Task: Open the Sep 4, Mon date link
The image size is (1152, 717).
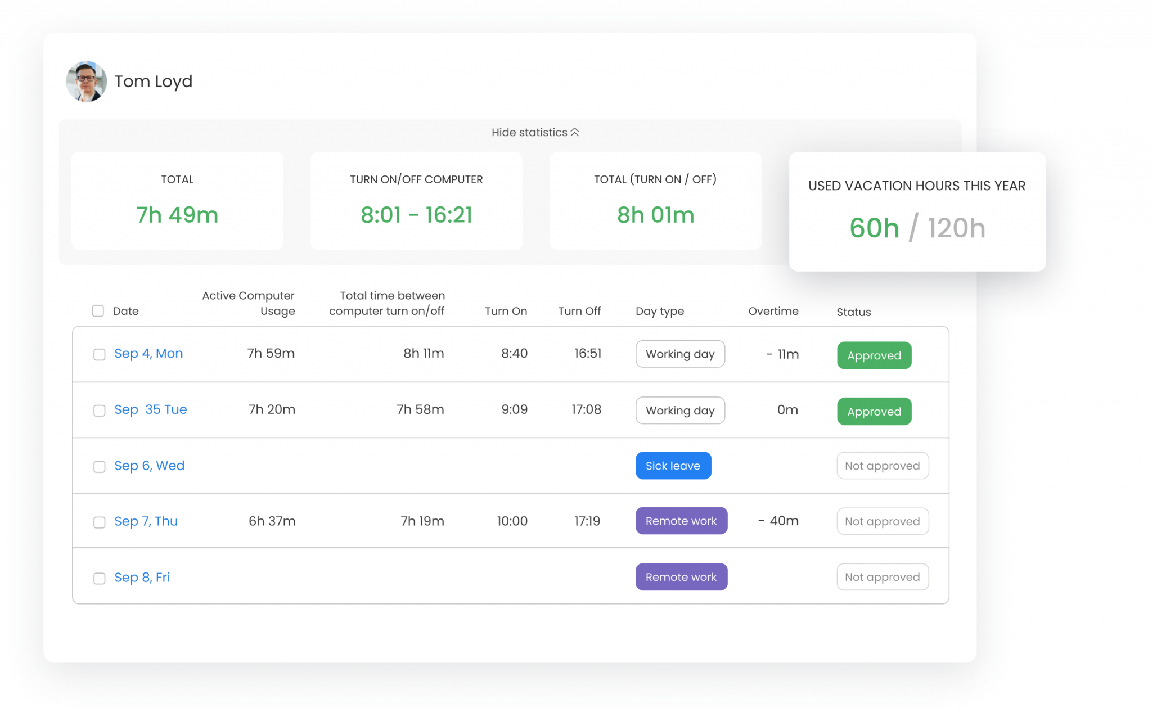Action: [148, 354]
